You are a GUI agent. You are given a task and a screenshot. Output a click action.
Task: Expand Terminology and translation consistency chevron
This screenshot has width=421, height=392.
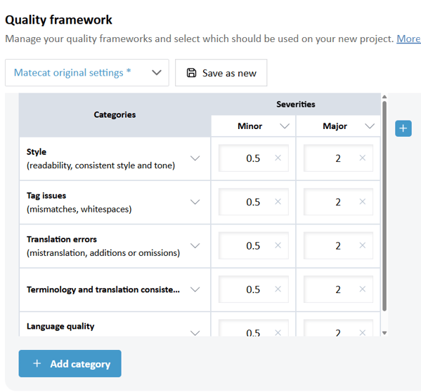click(x=195, y=290)
